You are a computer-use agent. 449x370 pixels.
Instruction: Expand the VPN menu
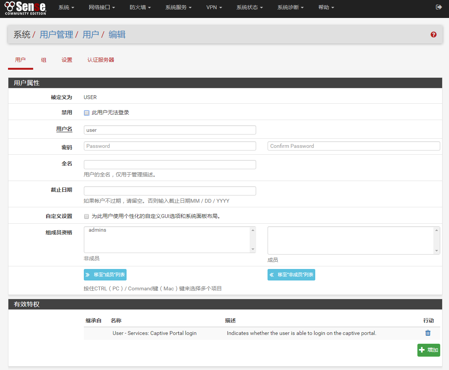tap(214, 7)
